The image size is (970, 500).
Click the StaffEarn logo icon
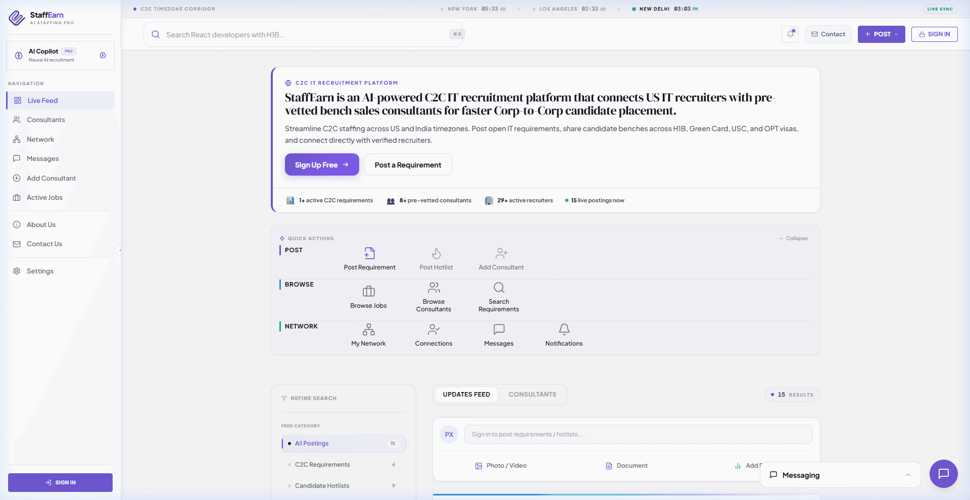(17, 18)
